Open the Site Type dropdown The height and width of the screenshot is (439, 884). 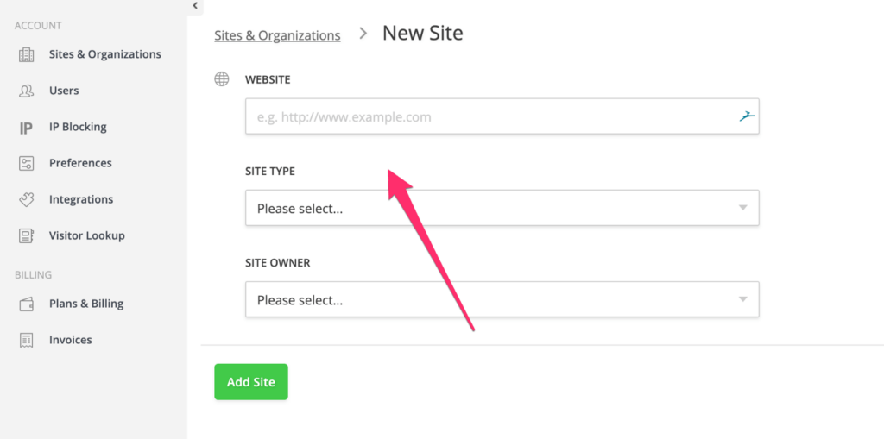click(x=502, y=208)
